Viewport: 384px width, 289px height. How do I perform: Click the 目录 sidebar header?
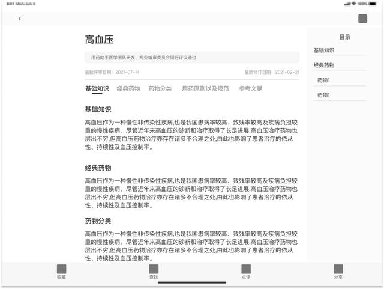[344, 37]
